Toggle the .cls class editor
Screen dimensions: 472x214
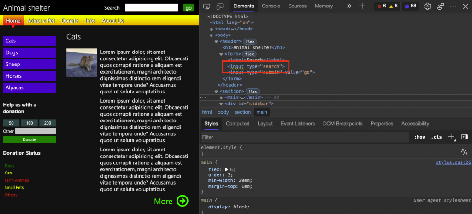point(437,137)
